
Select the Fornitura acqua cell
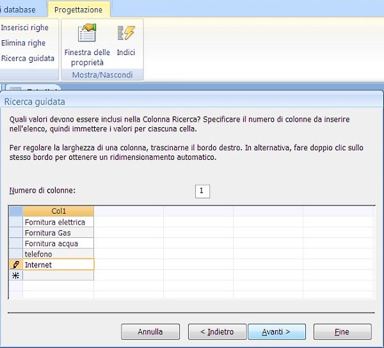(58, 244)
